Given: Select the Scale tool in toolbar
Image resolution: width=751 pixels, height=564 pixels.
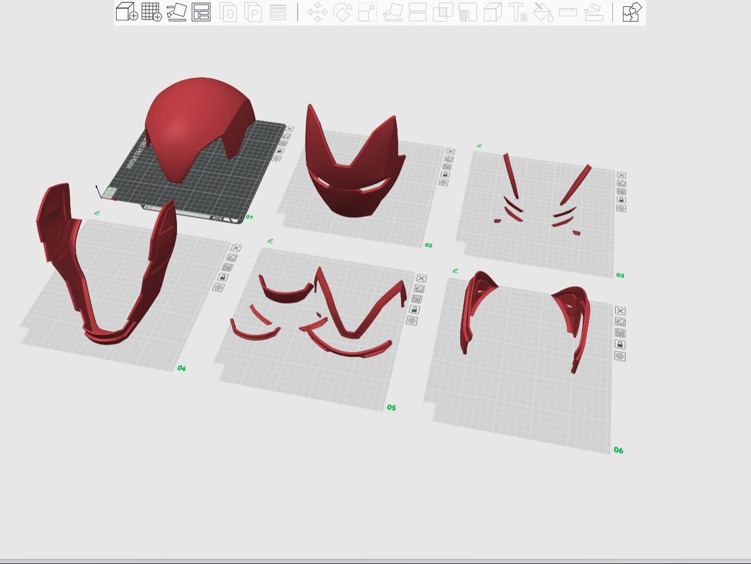Looking at the screenshot, I should 367,12.
